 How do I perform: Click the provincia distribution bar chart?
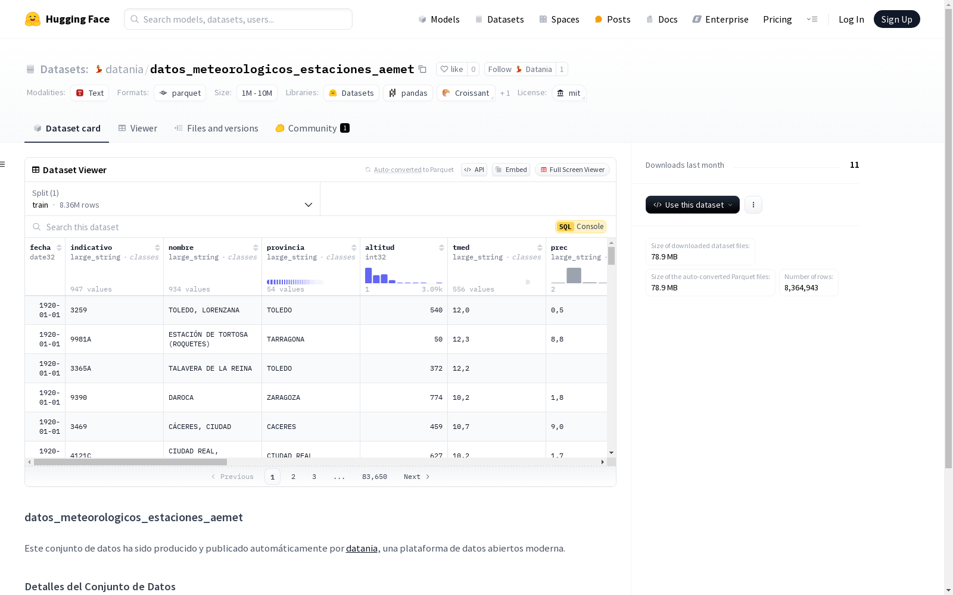pos(295,281)
